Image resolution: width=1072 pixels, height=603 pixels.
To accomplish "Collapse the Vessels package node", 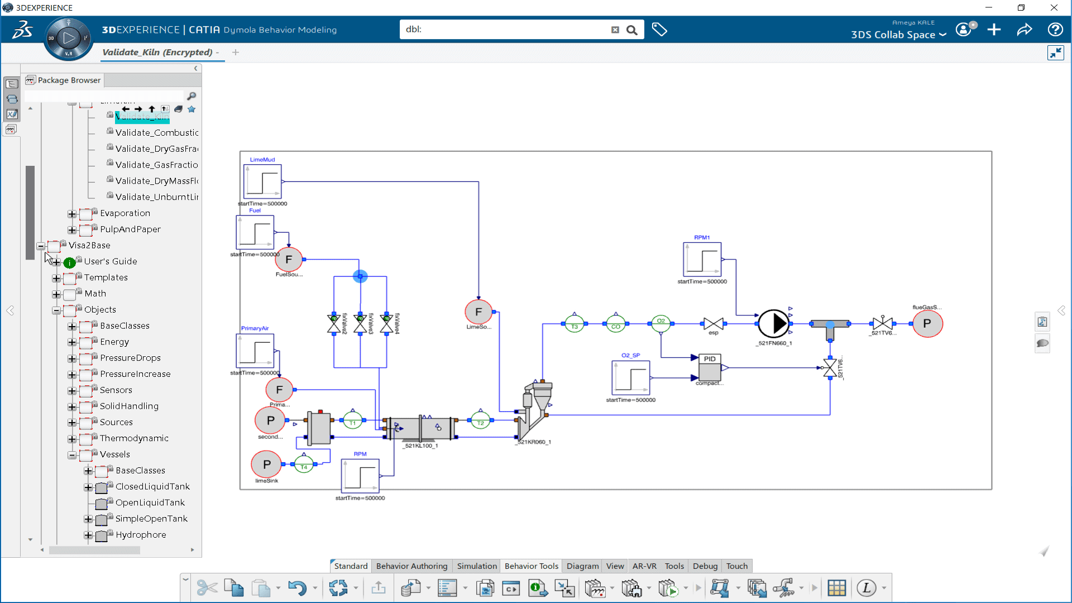I will [72, 455].
